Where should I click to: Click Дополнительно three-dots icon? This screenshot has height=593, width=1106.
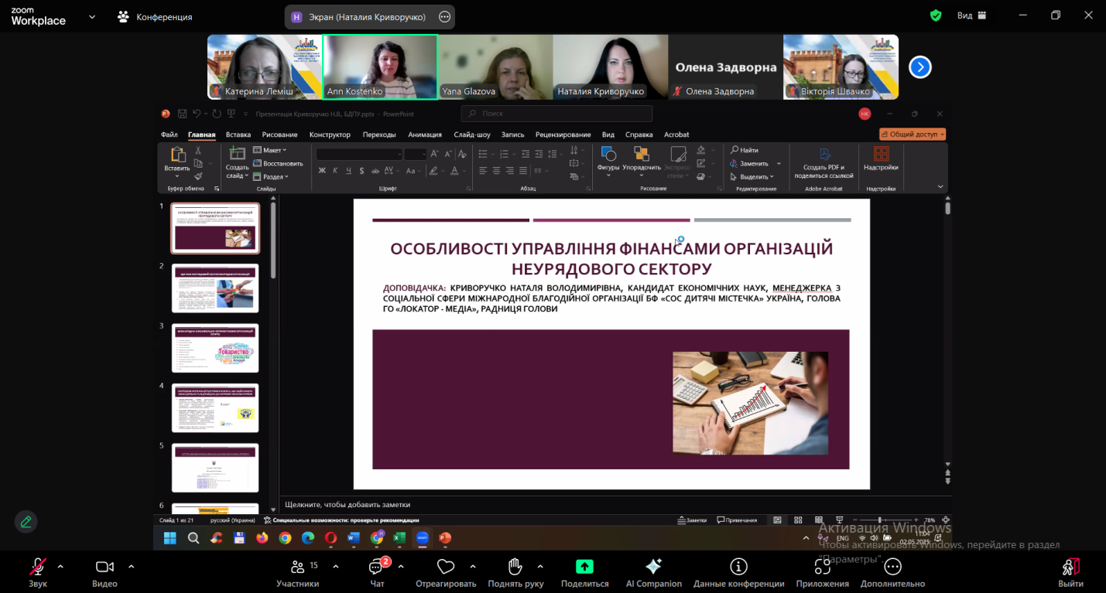892,567
